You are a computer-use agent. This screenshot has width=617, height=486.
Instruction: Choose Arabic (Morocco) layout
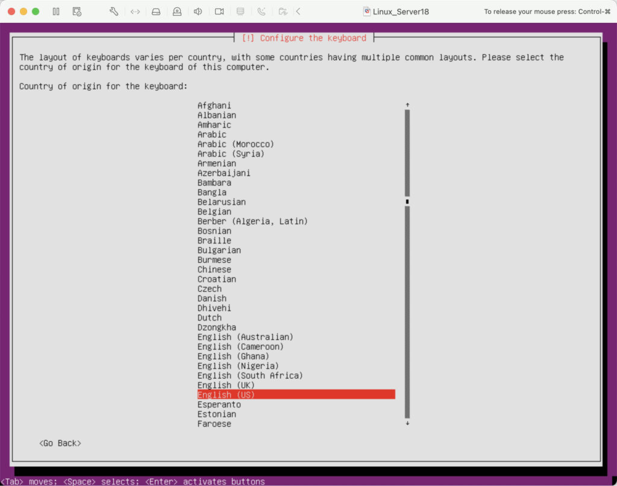point(296,144)
